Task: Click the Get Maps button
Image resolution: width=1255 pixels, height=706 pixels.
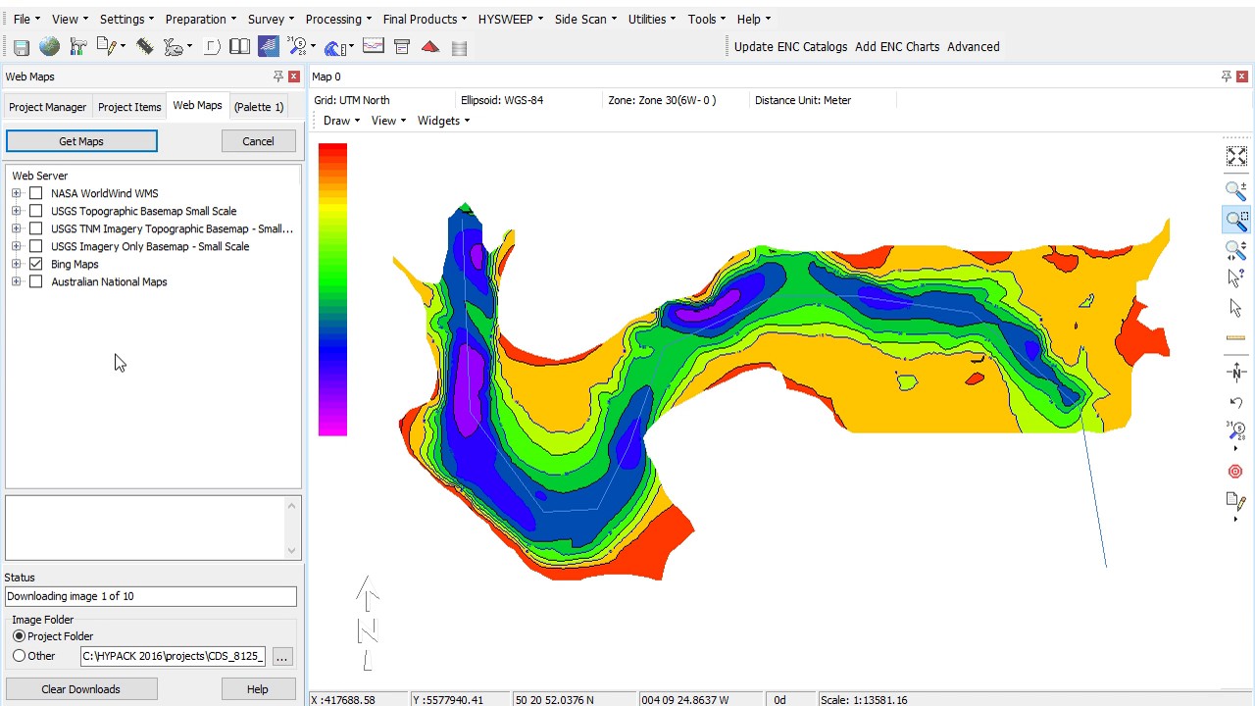Action: pos(81,141)
